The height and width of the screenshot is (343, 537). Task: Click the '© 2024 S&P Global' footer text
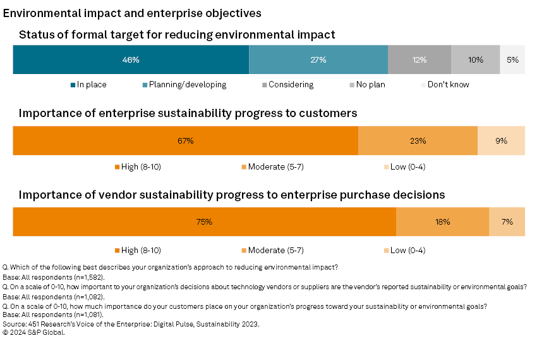(33, 332)
